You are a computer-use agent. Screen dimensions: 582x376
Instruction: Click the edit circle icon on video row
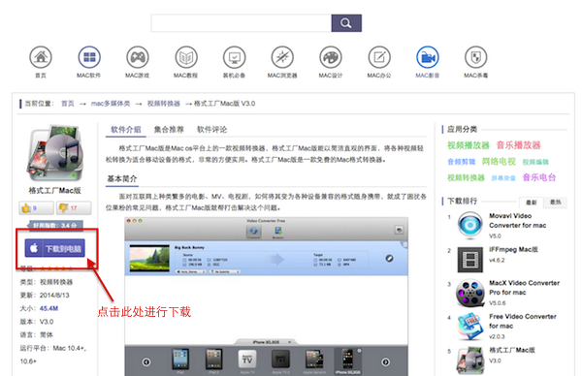coord(389,259)
